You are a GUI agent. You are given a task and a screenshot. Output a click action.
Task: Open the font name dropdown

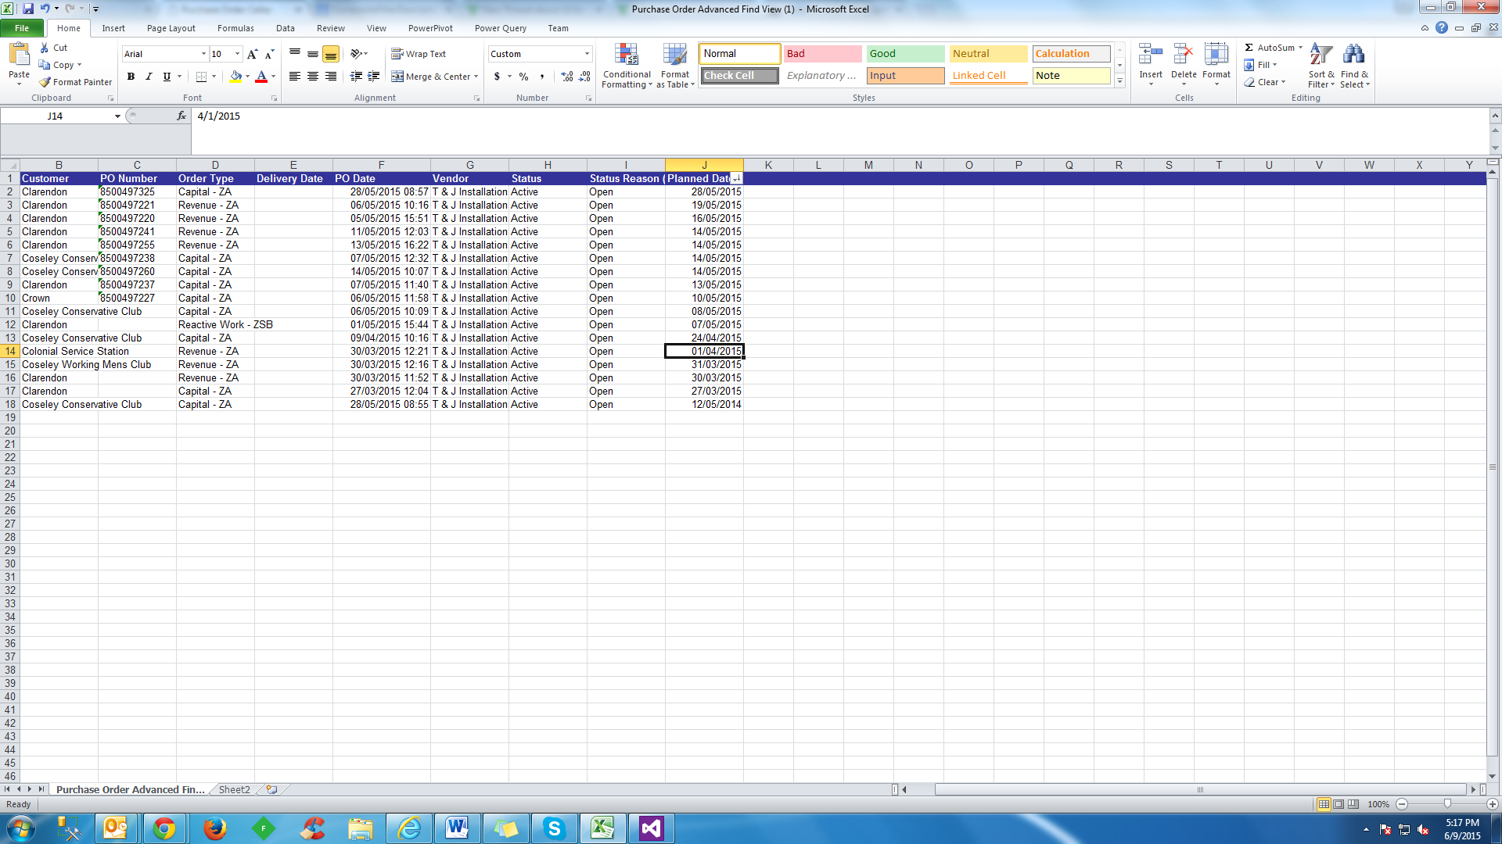point(203,54)
